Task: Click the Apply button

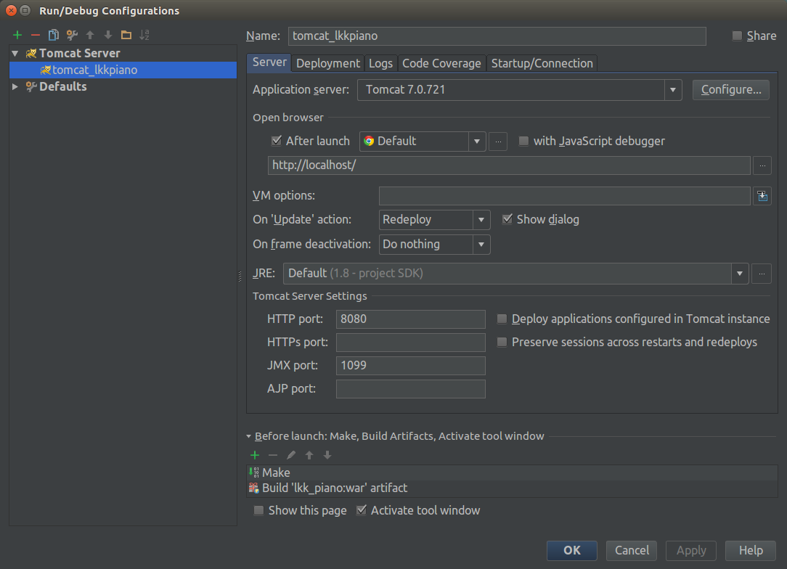Action: tap(691, 551)
